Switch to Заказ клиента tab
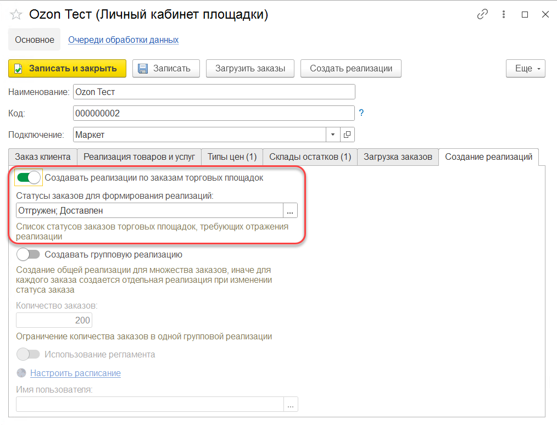The width and height of the screenshot is (557, 425). tap(43, 157)
